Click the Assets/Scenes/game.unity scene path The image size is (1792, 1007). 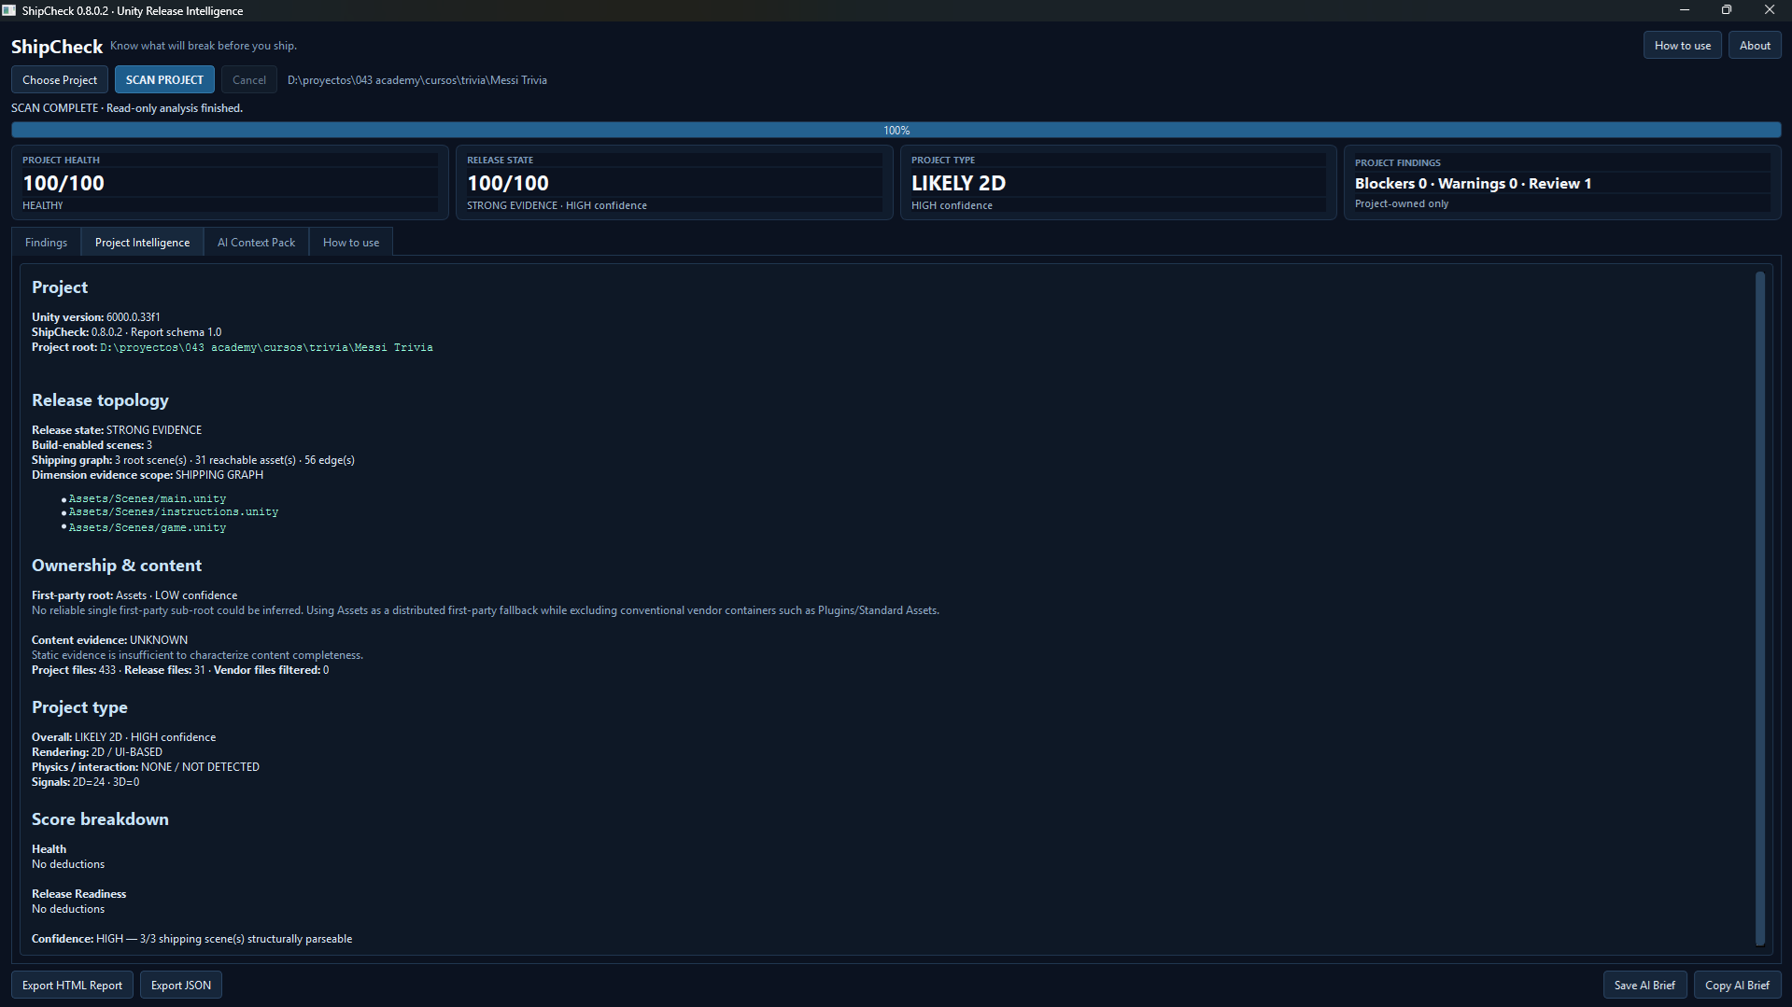pos(148,528)
